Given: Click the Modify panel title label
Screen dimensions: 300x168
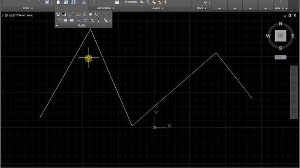Looking at the screenshot, I should 82,25.
